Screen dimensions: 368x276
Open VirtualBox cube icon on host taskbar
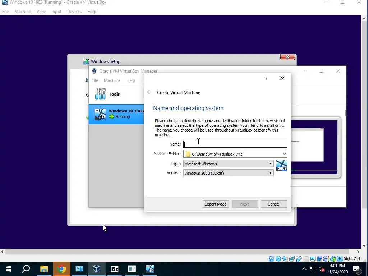[97, 269]
